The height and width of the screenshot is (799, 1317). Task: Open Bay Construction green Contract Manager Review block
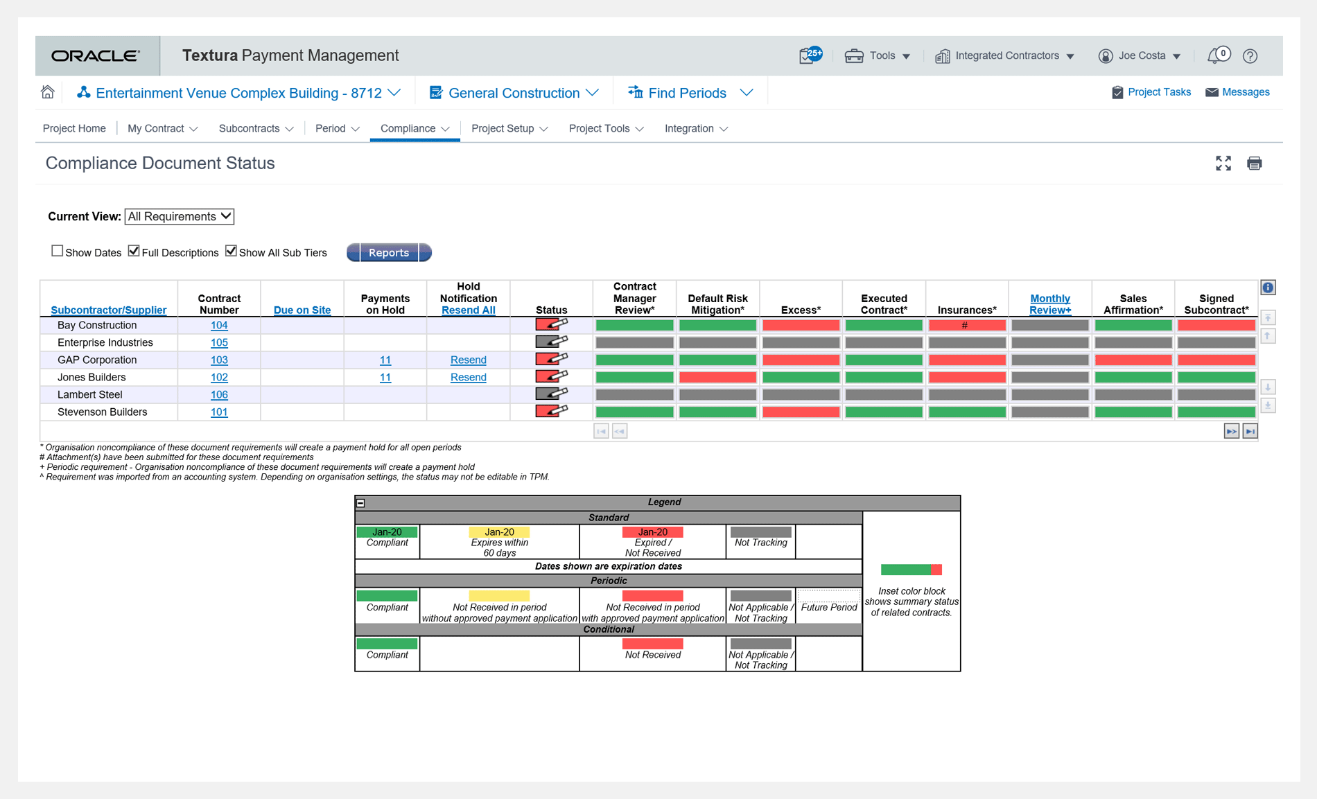[634, 325]
